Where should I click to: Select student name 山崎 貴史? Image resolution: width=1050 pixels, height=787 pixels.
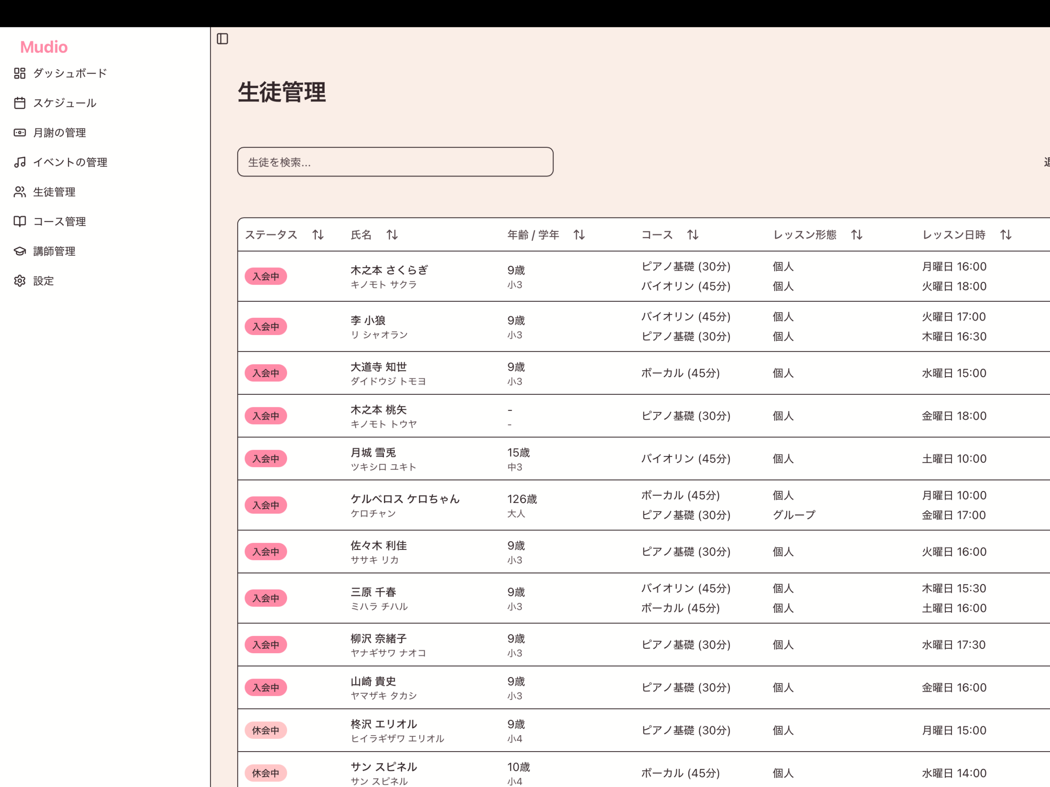pos(373,681)
